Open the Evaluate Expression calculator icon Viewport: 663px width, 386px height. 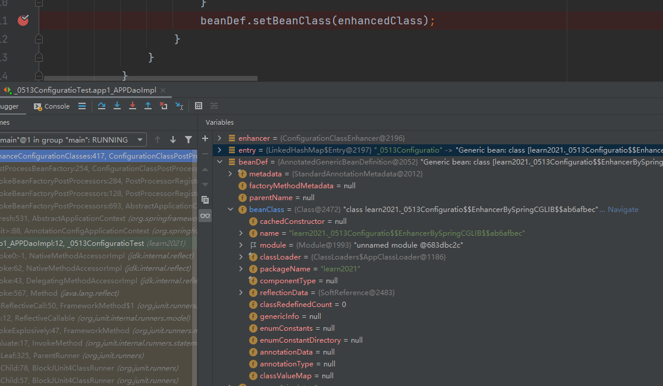click(x=199, y=106)
